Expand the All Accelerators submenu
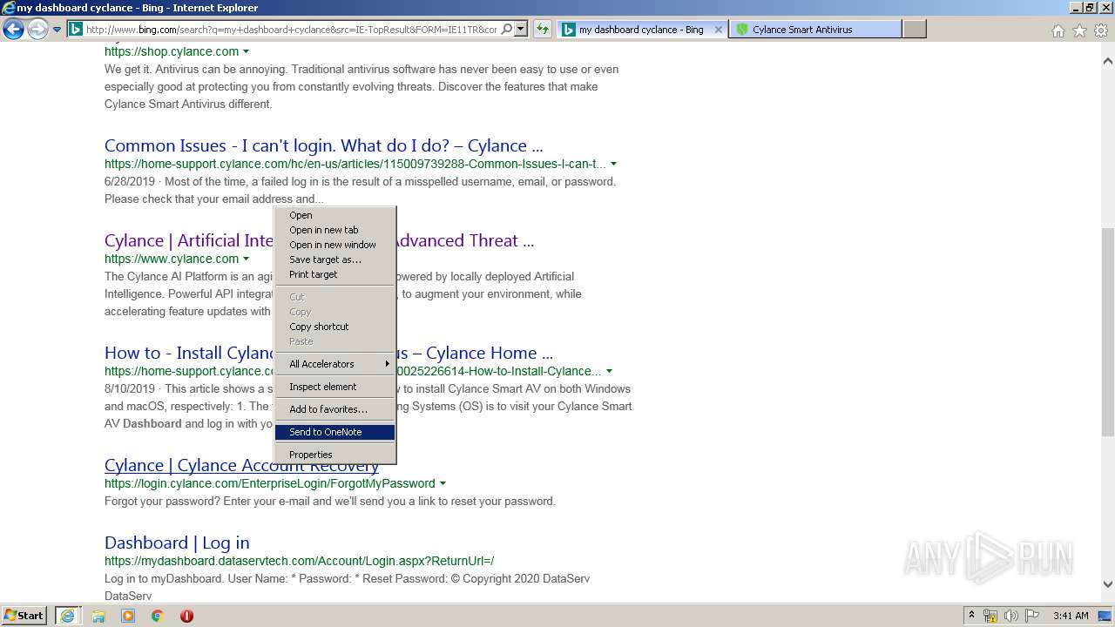1115x627 pixels. [x=334, y=364]
